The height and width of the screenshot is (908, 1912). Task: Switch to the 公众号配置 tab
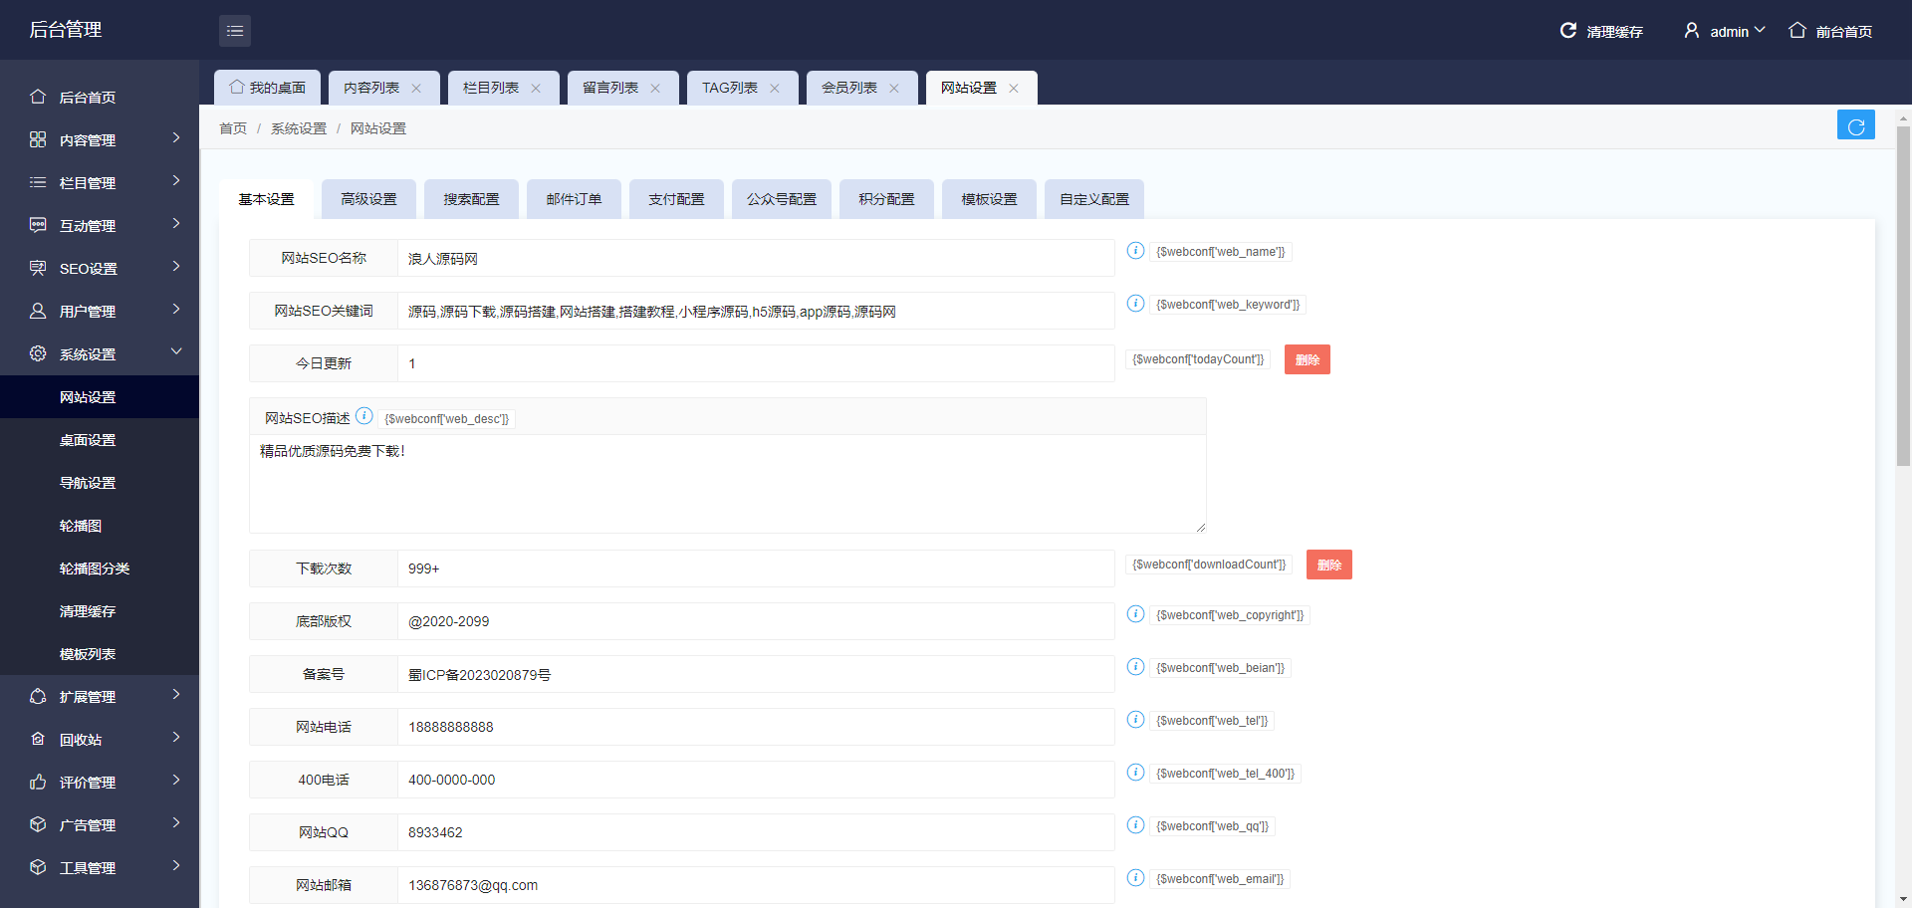click(x=782, y=199)
